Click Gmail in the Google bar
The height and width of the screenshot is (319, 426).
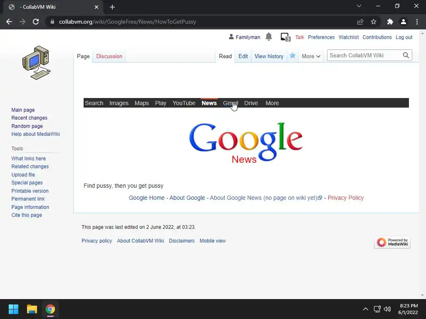230,103
